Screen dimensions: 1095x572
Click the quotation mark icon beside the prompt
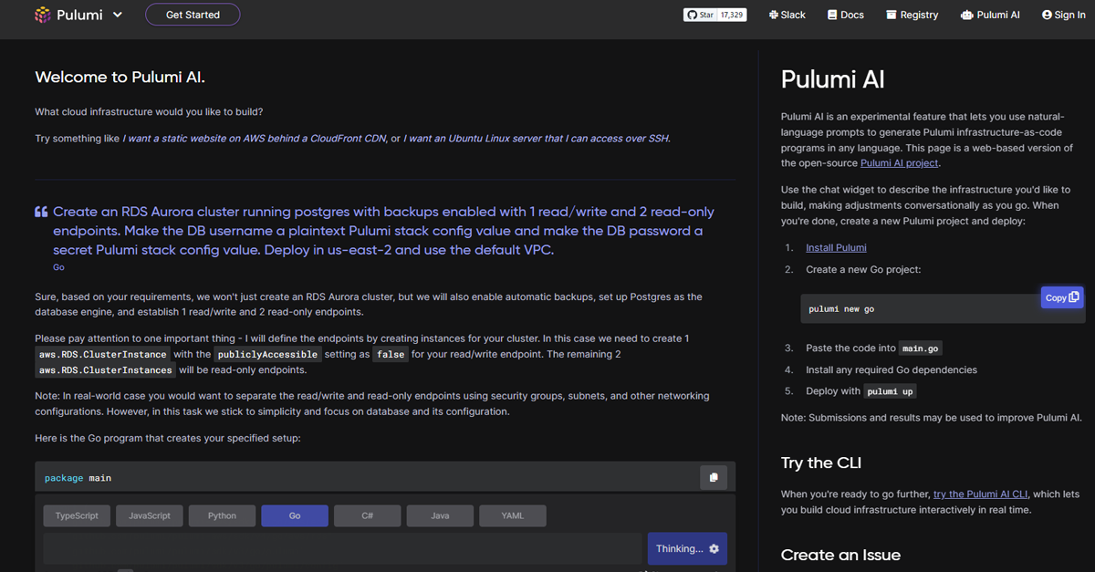pos(41,213)
